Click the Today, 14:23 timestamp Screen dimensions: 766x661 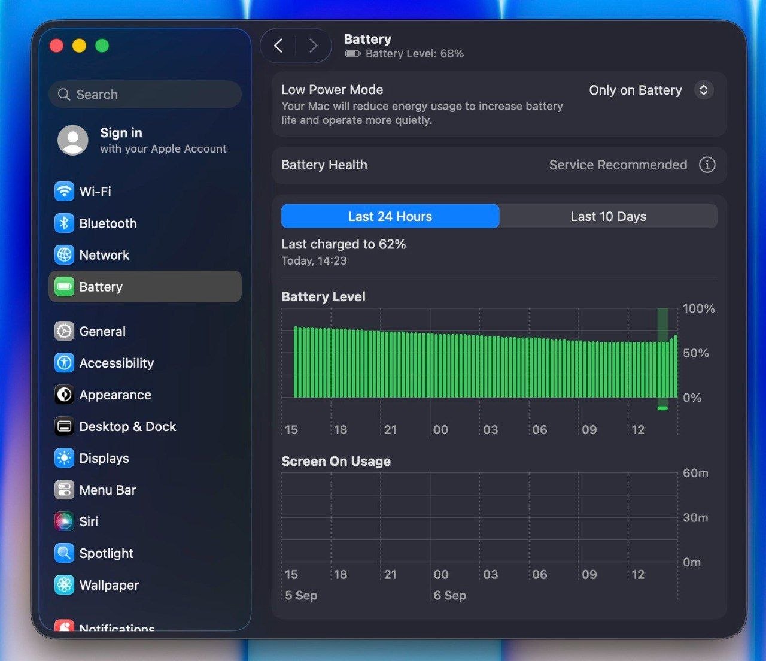[314, 261]
